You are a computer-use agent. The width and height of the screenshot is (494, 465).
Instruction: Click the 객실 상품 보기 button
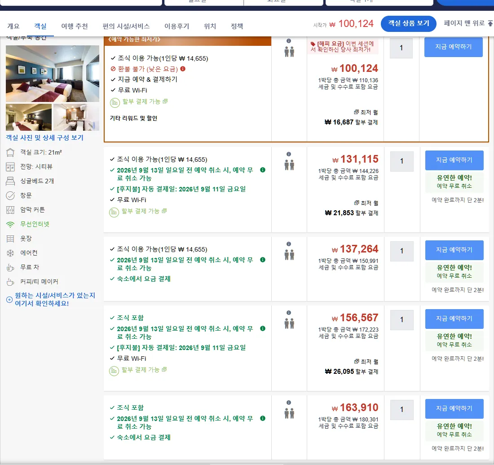tap(408, 23)
